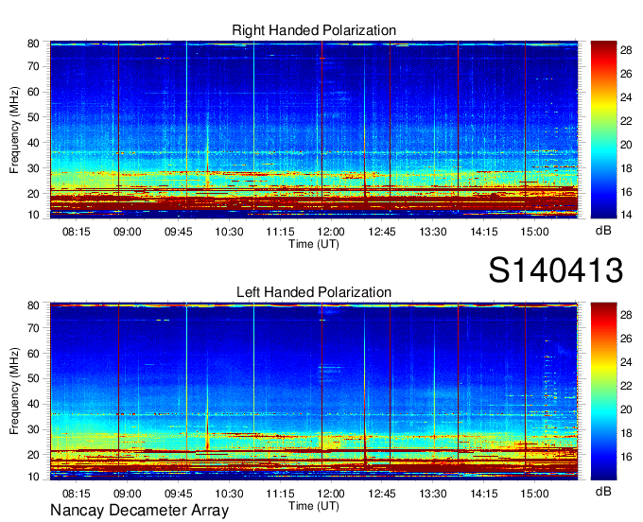Click the Nancay Decameter Array caption
This screenshot has width=643, height=522.
point(139,511)
